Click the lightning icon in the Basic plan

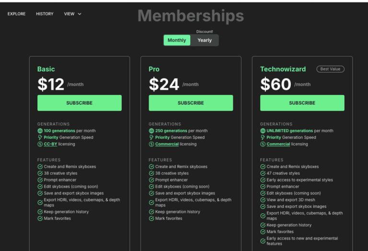[40, 137]
